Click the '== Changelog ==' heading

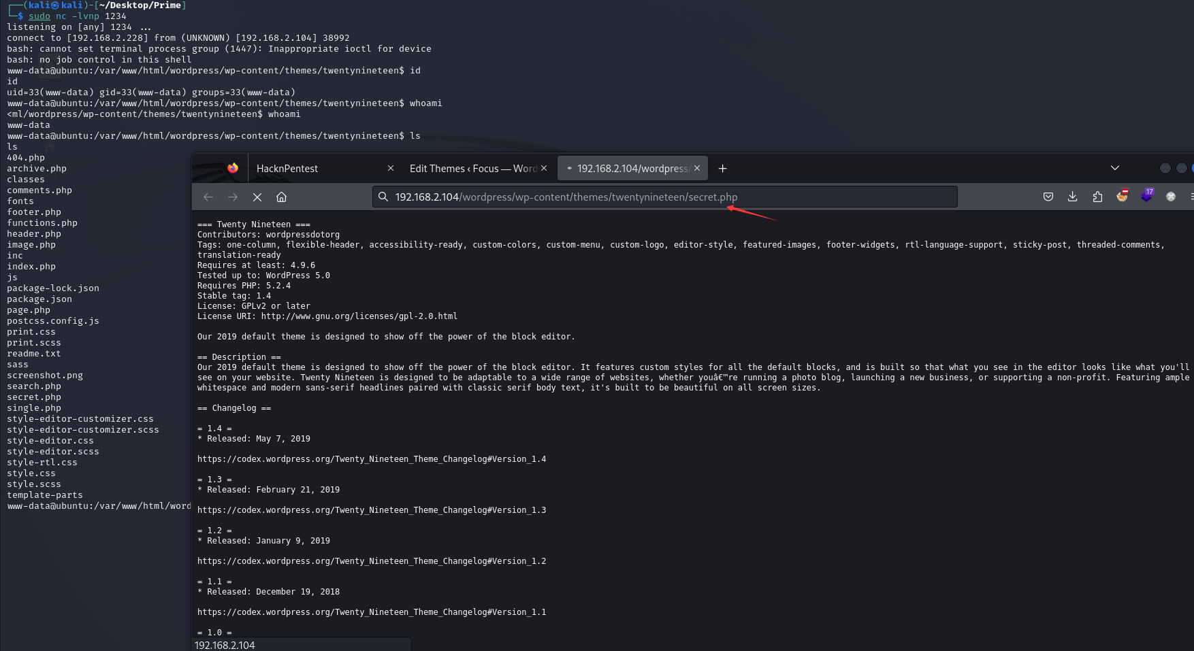click(x=234, y=408)
